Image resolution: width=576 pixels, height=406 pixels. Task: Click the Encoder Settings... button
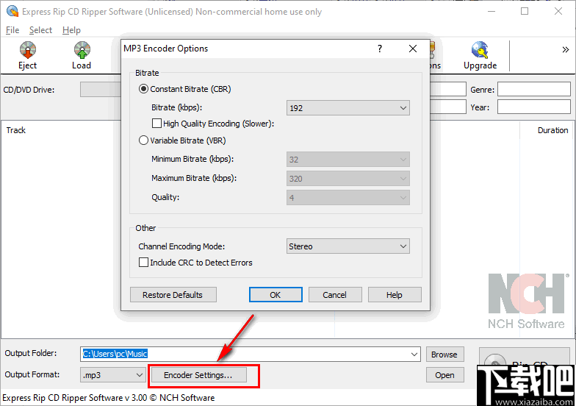(x=198, y=375)
